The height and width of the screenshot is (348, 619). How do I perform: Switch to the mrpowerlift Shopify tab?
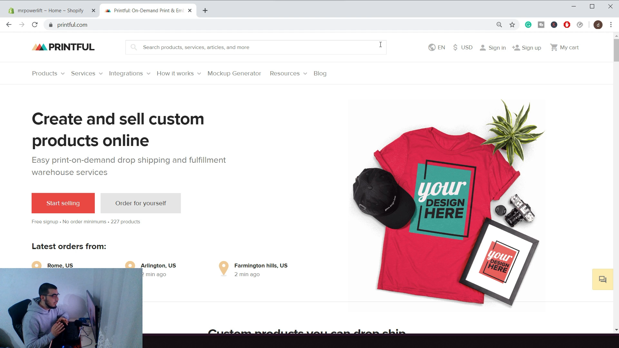pyautogui.click(x=50, y=10)
